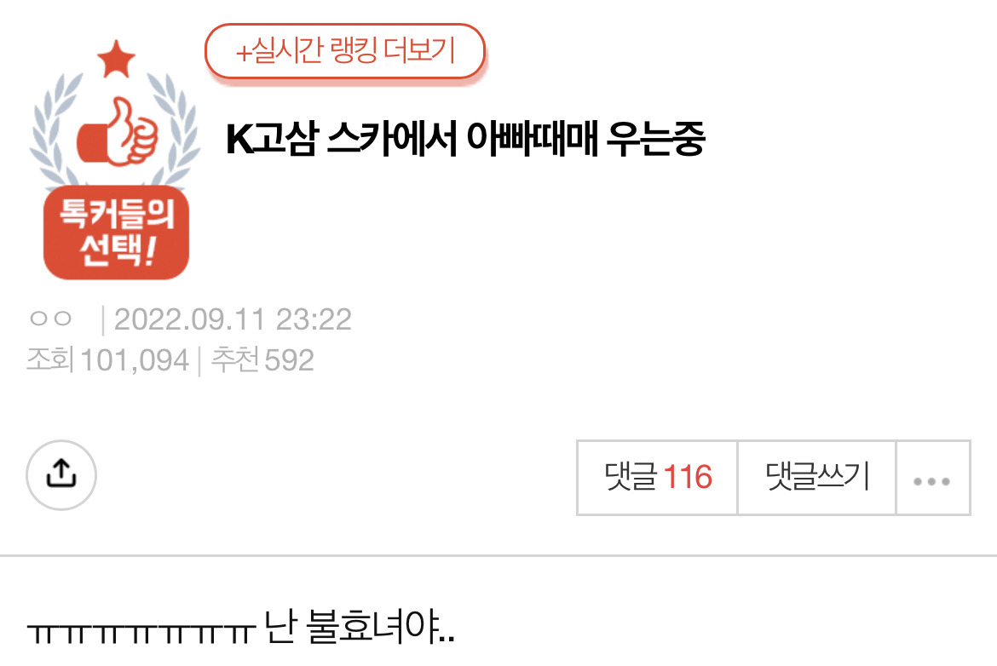This screenshot has width=997, height=666.
Task: Click the 추천 592 recommendation count
Action: 262,359
